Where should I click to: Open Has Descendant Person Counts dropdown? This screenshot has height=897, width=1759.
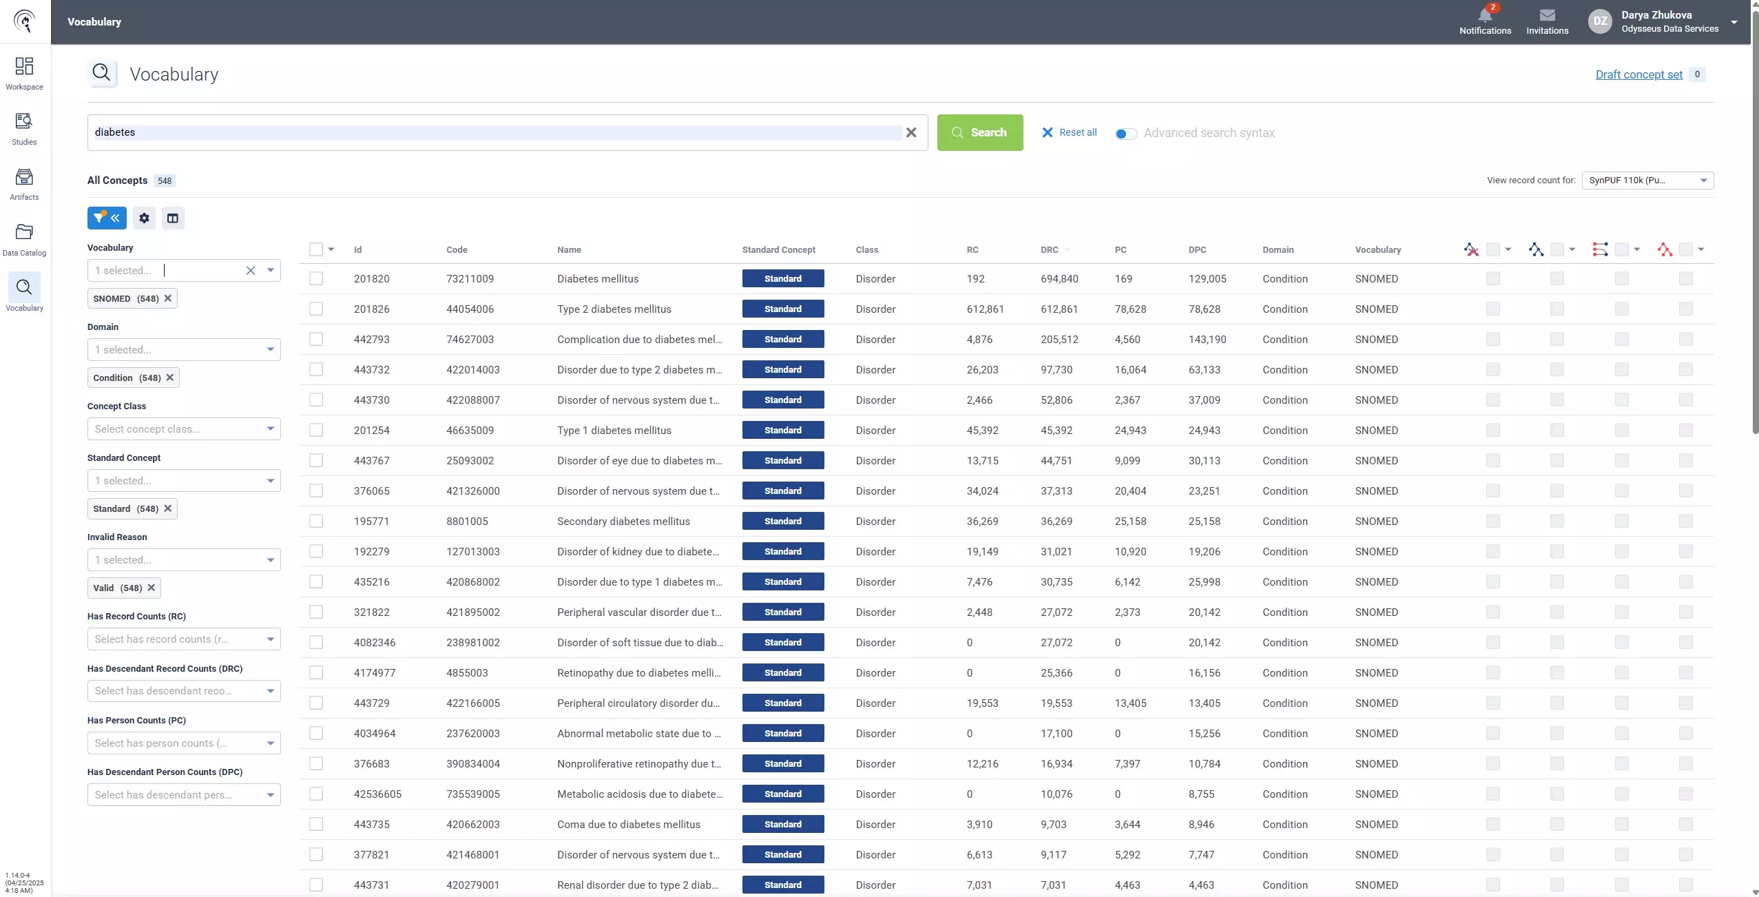pos(184,794)
